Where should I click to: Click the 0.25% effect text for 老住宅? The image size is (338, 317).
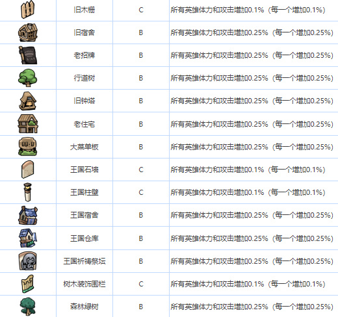click(252, 124)
